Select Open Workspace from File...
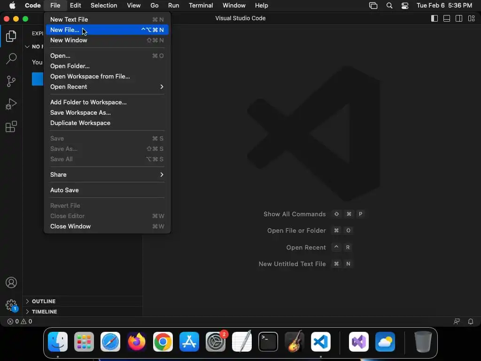Screen dimensions: 481x361 (x=107, y=77)
